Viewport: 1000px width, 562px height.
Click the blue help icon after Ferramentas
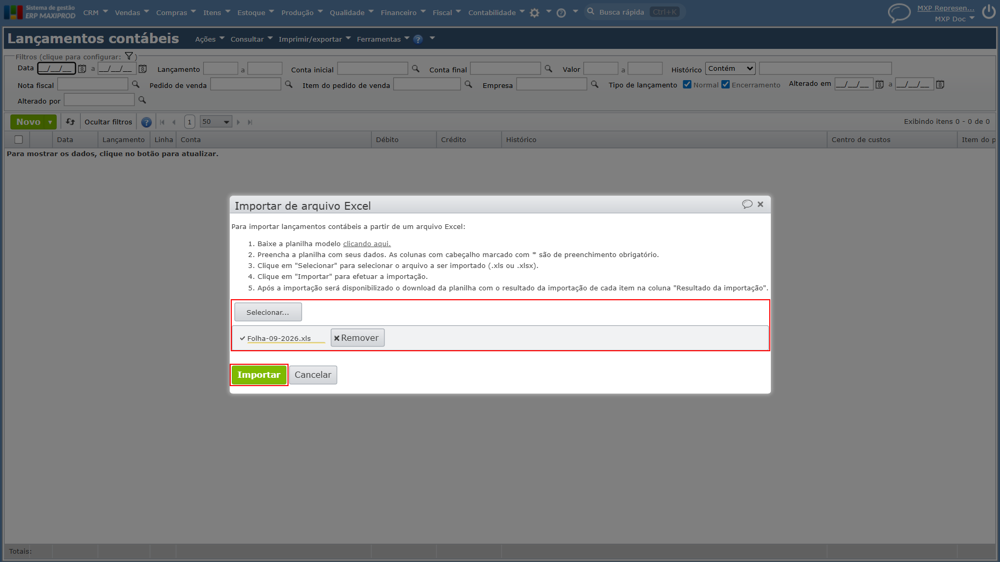point(418,39)
